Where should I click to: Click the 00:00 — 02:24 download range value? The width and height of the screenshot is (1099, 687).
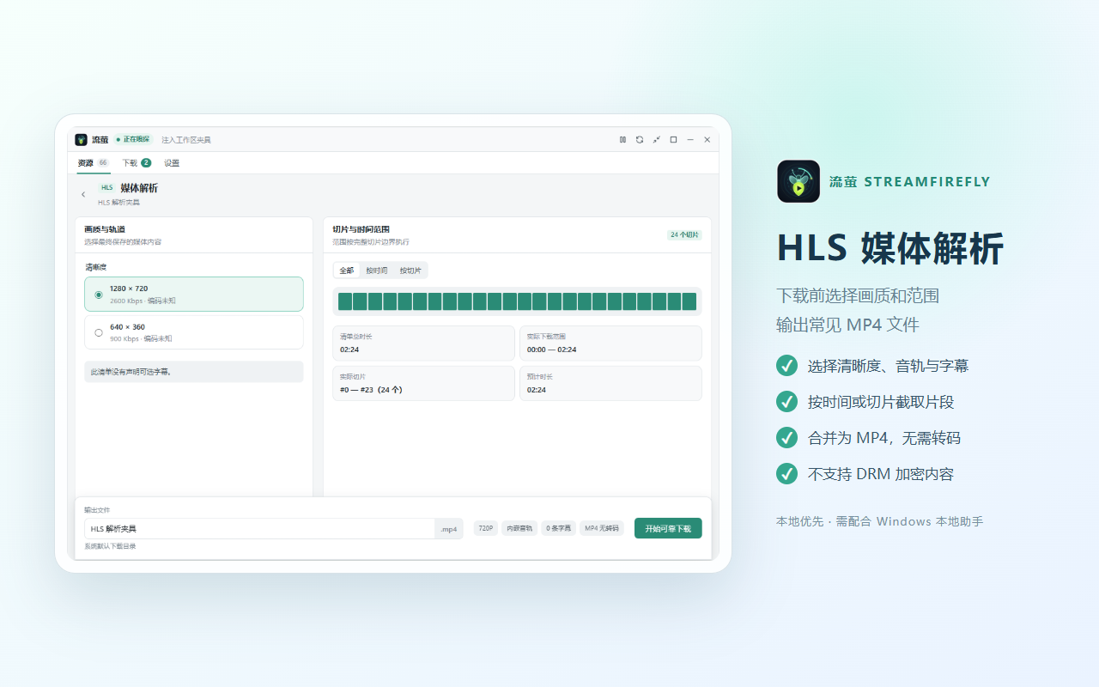pos(552,350)
